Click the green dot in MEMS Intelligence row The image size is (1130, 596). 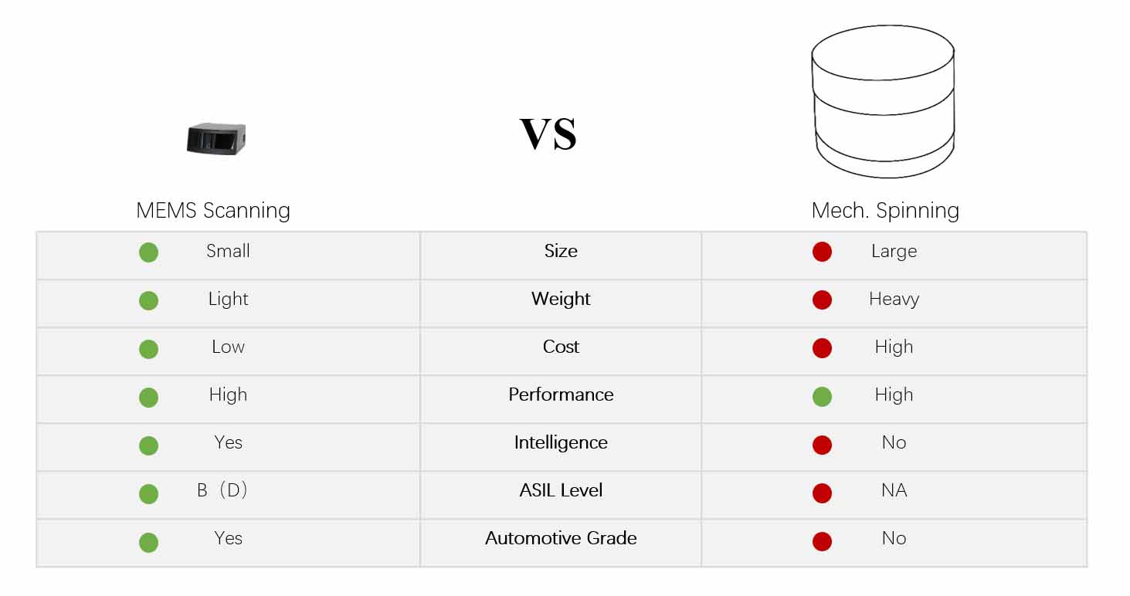149,445
